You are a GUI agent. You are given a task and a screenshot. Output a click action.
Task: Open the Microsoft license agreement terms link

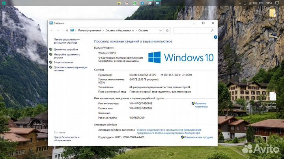click(169, 131)
